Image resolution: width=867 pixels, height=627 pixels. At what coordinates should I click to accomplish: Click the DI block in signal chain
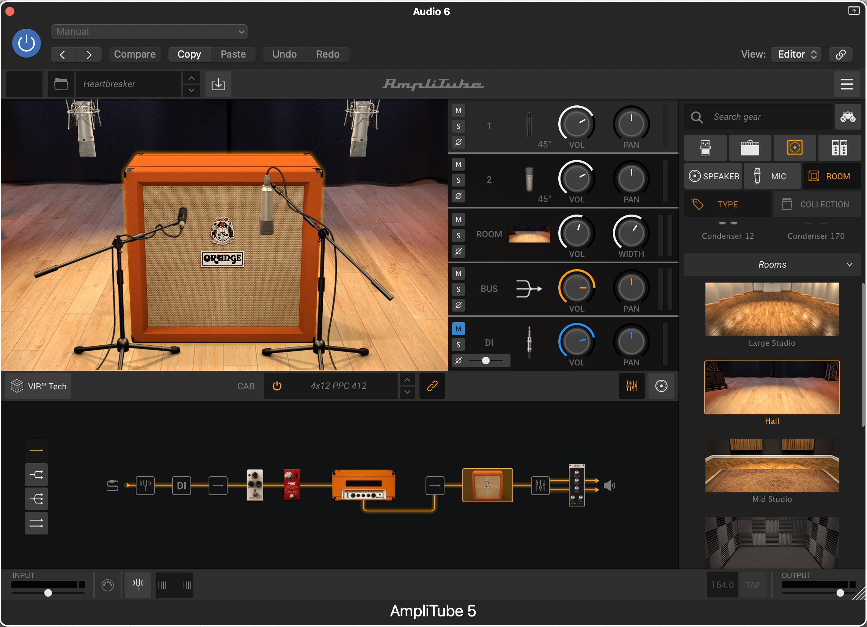(x=182, y=486)
